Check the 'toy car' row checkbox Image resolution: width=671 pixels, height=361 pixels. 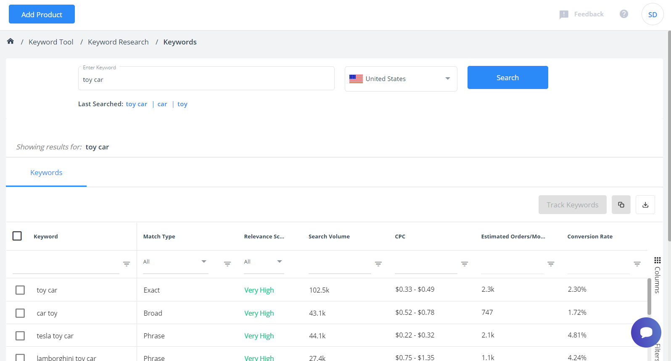(x=20, y=290)
